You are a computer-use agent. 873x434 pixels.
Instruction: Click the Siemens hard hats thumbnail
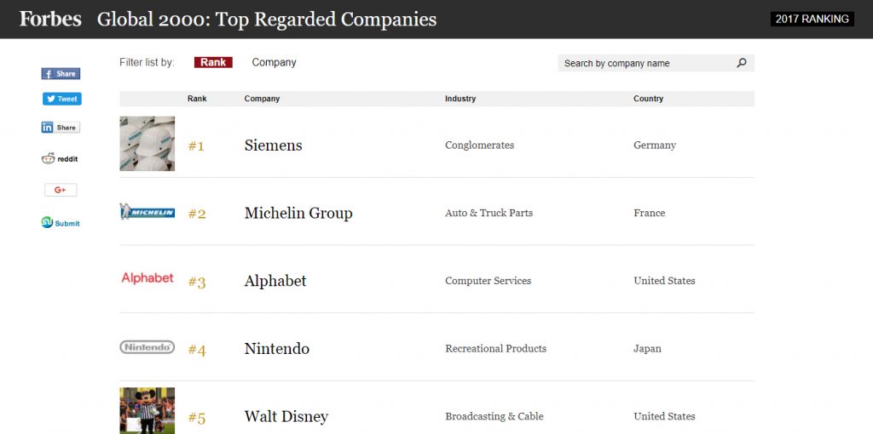pos(147,143)
